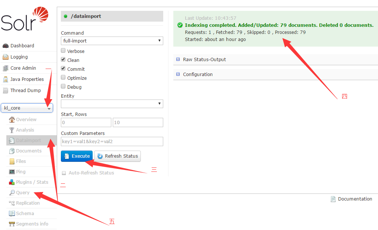Screen dimensions: 378x230
Task: Click the Refresh Status button
Action: [x=117, y=156]
